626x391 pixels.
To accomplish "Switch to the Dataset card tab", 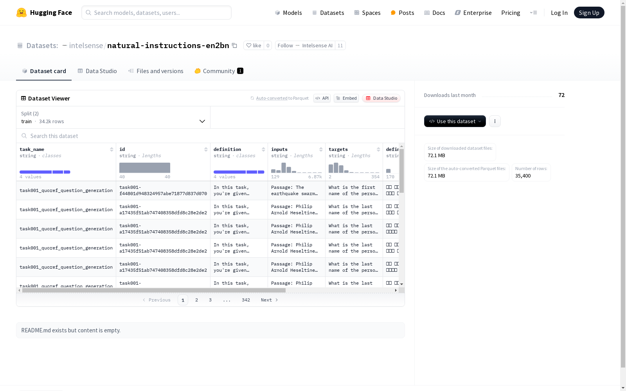I will 44,71.
